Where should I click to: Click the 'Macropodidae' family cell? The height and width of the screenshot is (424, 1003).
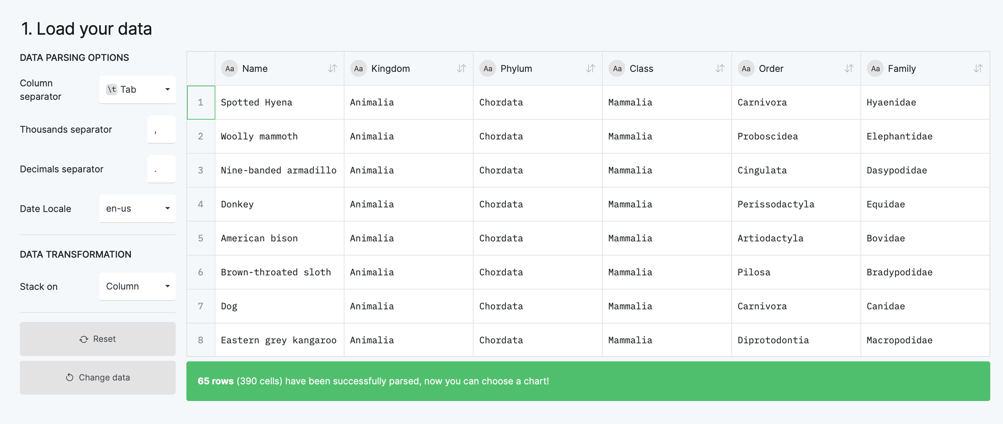coord(926,340)
